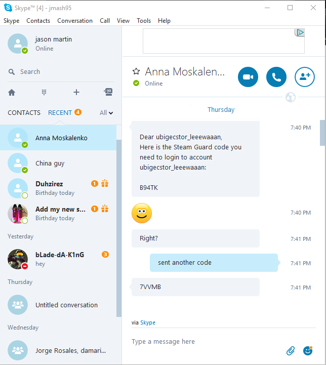
Task: Open the emoticon picker
Action: tap(308, 351)
